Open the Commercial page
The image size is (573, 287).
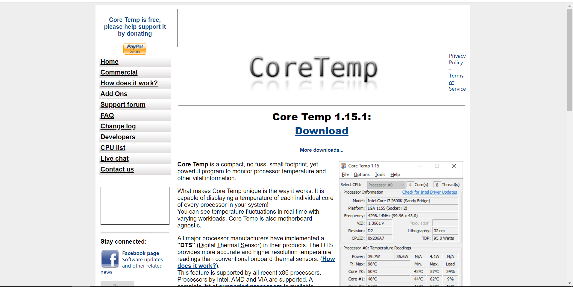[119, 72]
